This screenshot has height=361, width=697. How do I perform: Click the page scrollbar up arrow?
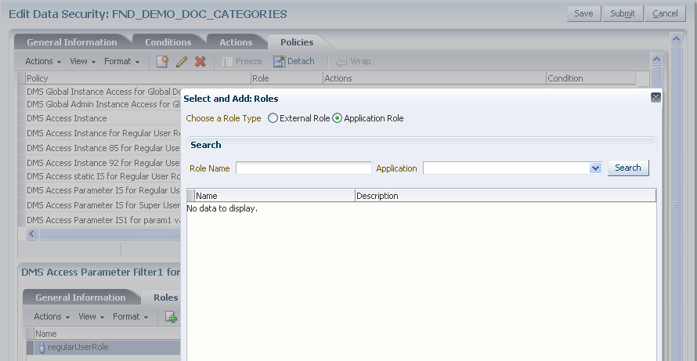tap(676, 39)
